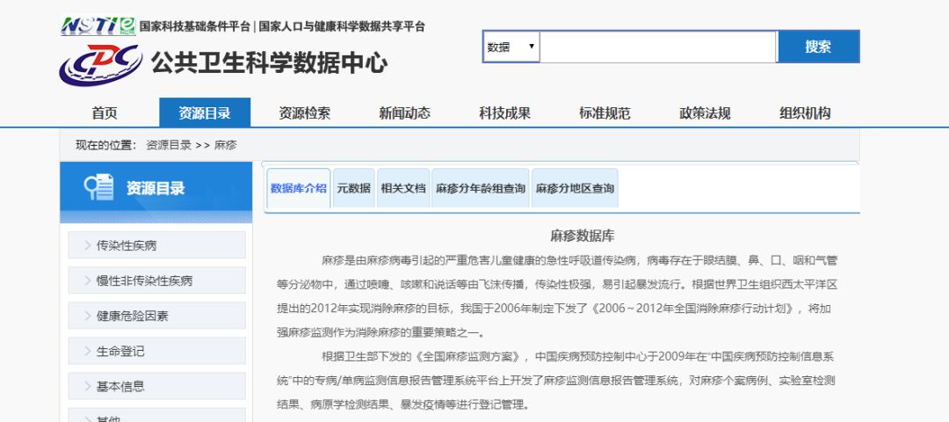This screenshot has height=422, width=949.
Task: Expand the 慢性非传染性疾病 category
Action: coord(156,280)
